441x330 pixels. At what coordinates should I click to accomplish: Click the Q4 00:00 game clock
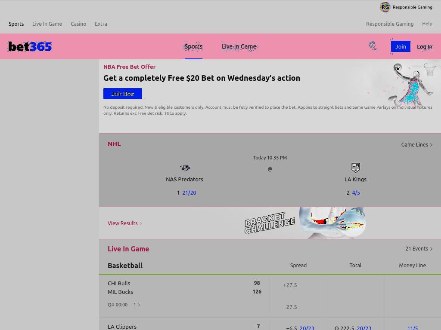(x=118, y=305)
